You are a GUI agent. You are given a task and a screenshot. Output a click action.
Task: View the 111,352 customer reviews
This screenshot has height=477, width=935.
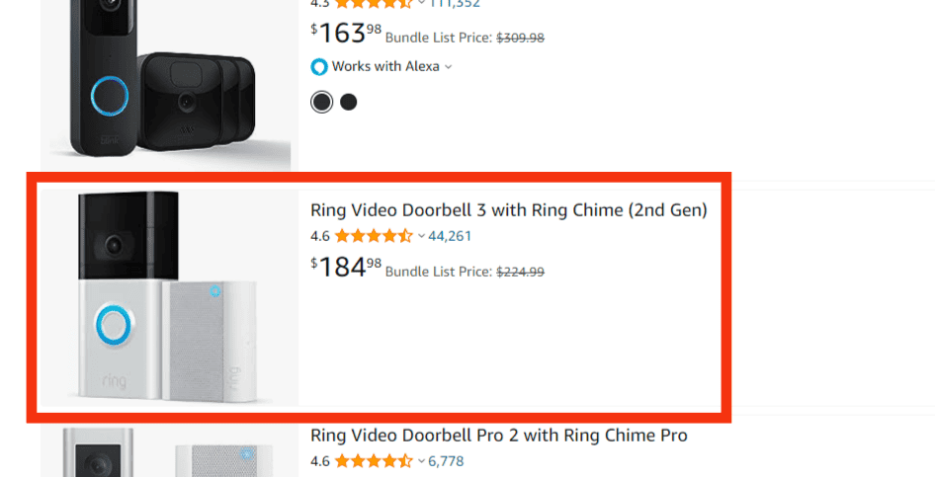(454, 4)
